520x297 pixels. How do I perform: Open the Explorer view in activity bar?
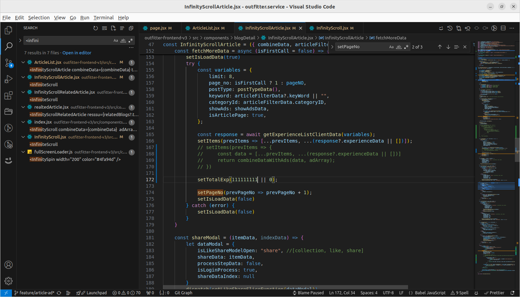point(9,30)
